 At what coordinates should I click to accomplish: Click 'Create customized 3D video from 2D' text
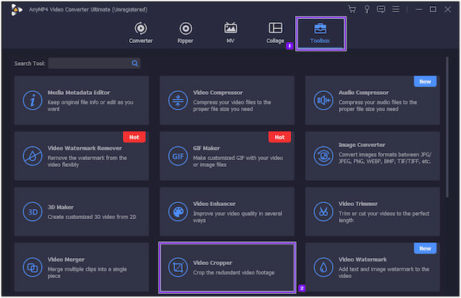tap(91, 217)
